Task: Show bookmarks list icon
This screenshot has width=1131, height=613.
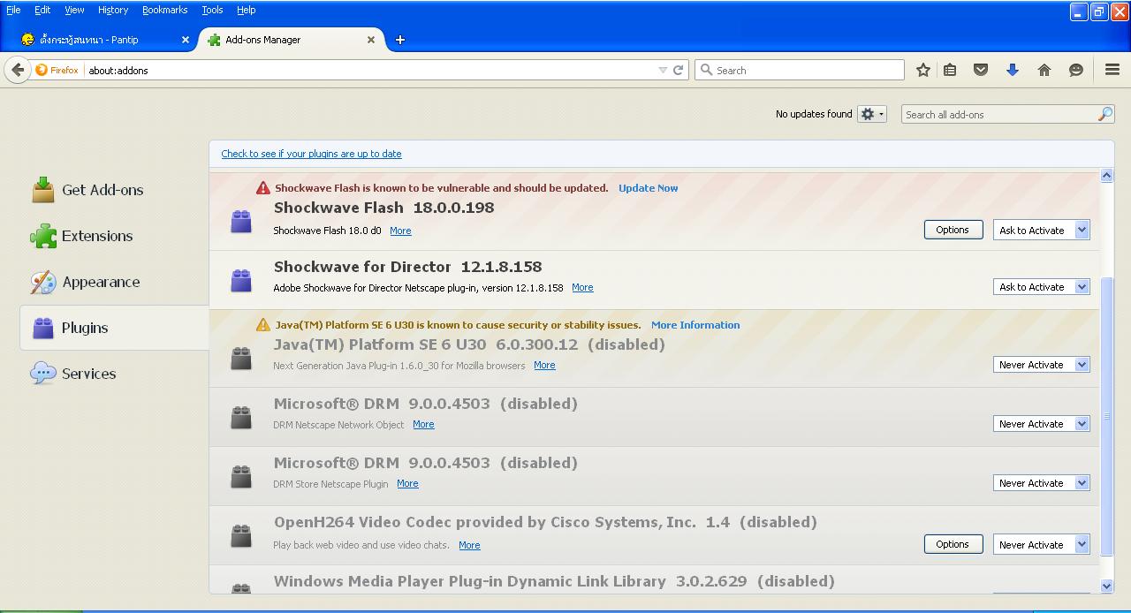Action: 950,70
